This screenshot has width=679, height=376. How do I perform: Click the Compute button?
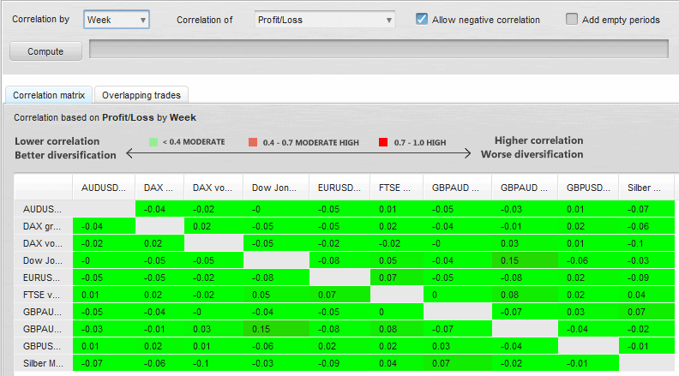click(45, 51)
